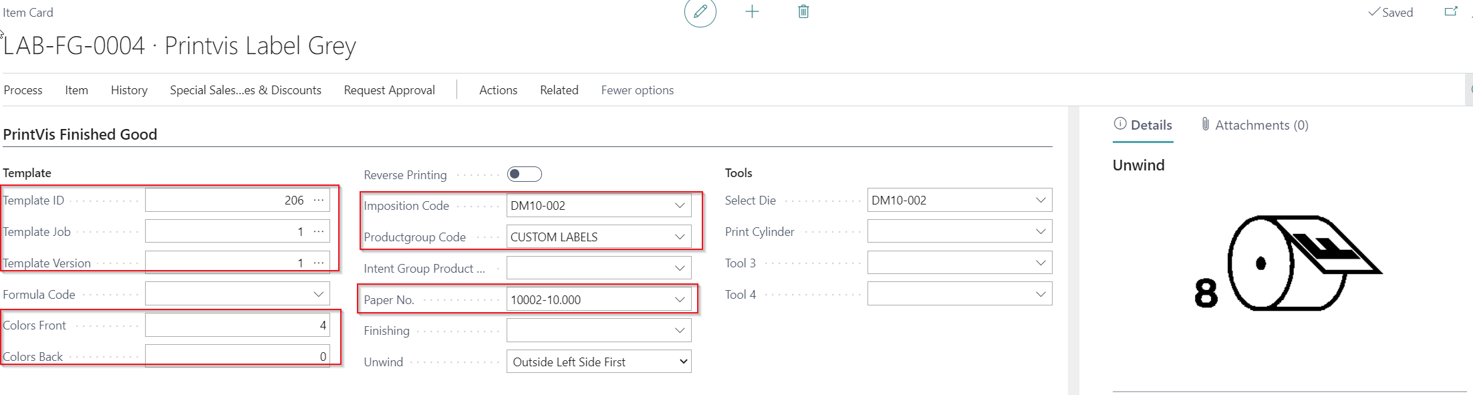
Task: Click the Print Cylinder label
Action: pyautogui.click(x=759, y=231)
